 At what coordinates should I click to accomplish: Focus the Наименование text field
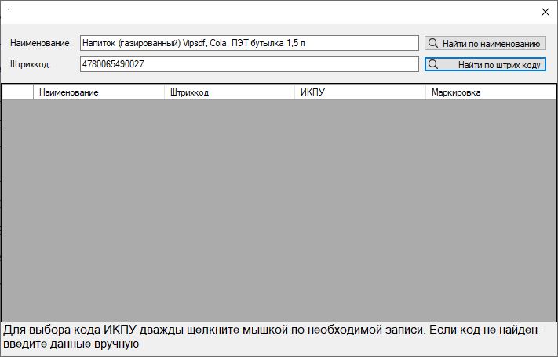[249, 43]
